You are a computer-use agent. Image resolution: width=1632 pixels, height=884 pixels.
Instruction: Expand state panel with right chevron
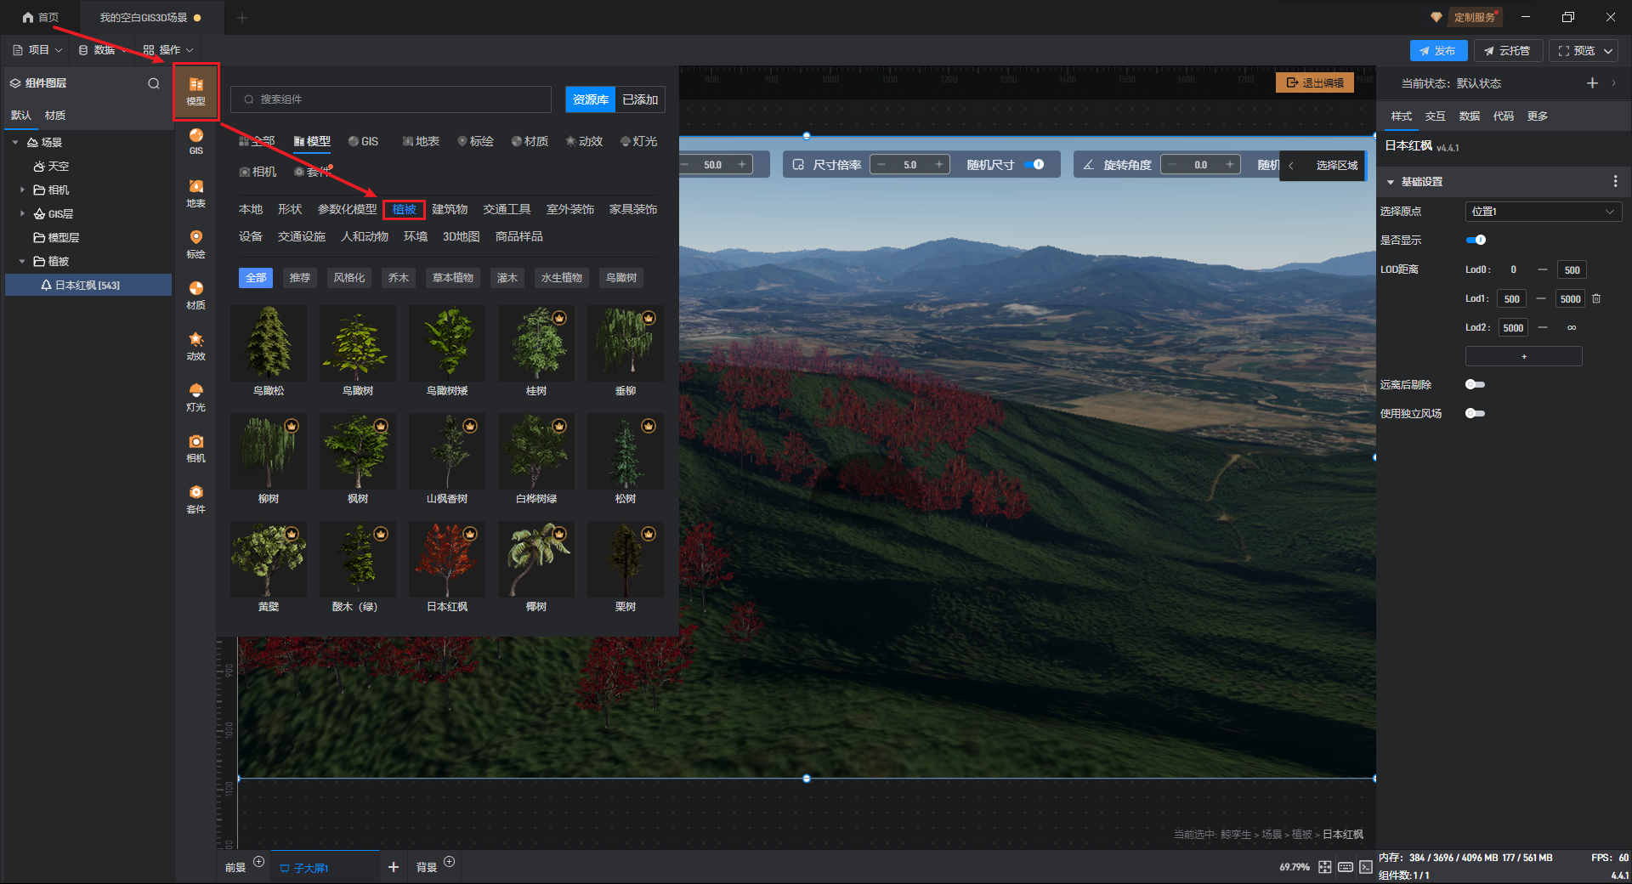point(1613,82)
